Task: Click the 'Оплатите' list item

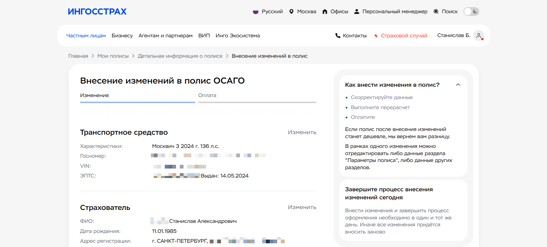Action: (x=363, y=117)
